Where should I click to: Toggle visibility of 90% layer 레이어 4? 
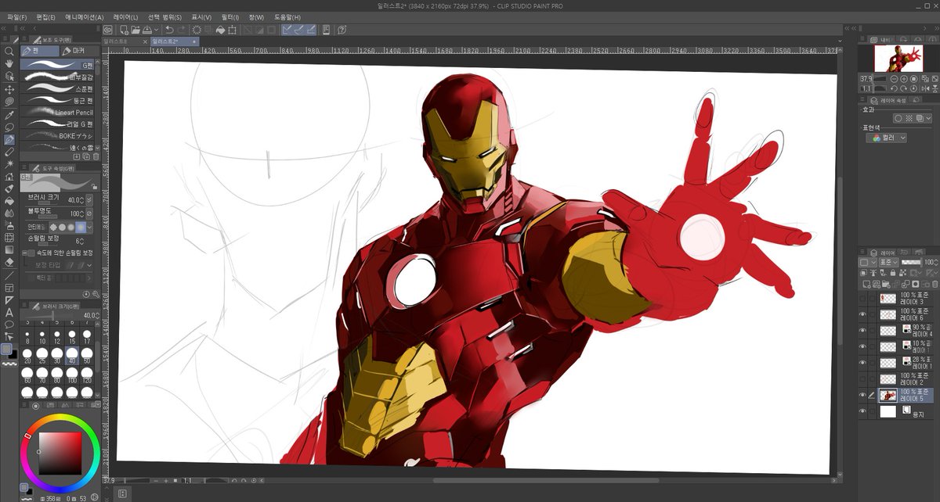coord(863,331)
